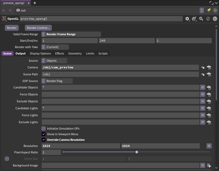Go forward with the right arrow
Screen dimensions: 219x171
coord(10,10)
